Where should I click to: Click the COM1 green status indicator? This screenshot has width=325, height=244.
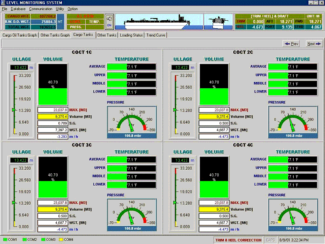click(5, 240)
